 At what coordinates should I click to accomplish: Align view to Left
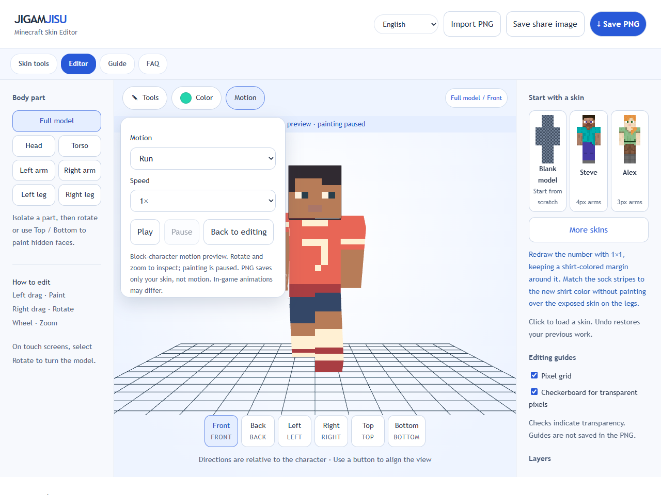(294, 431)
